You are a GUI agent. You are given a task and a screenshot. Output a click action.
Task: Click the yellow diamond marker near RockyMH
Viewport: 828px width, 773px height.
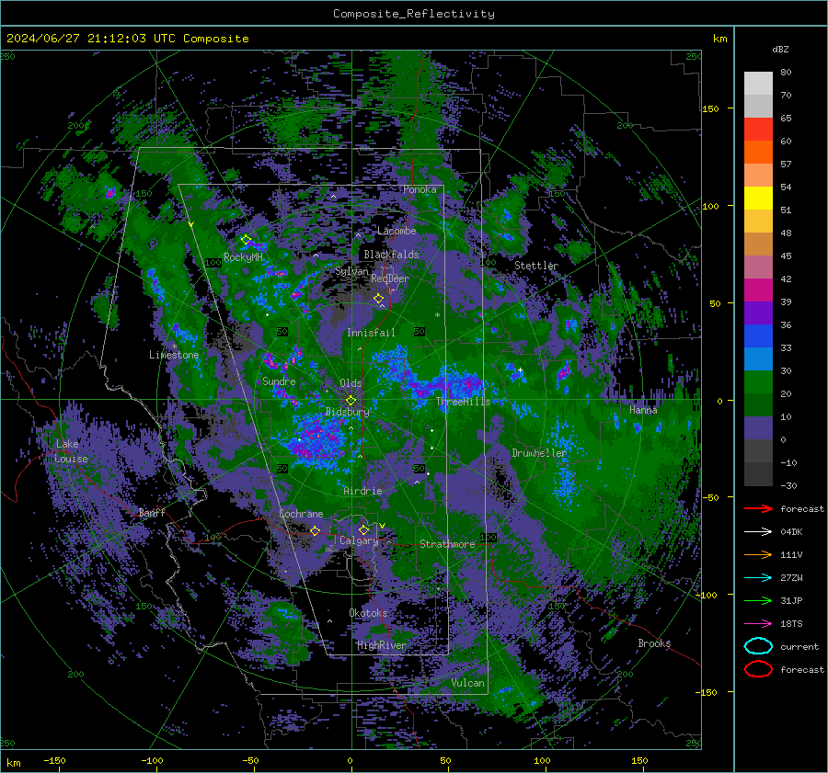246,240
